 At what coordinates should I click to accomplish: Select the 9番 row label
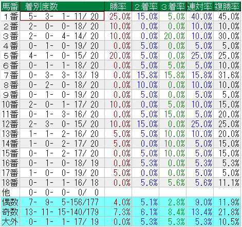click(x=10, y=95)
